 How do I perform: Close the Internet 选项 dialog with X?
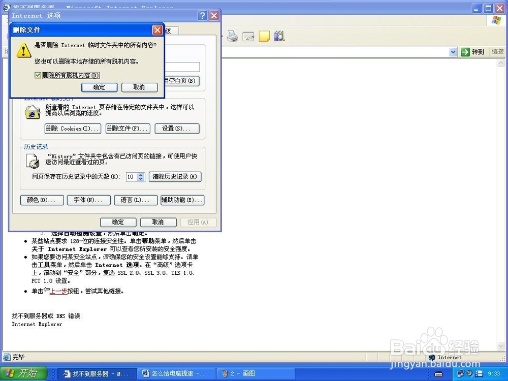pyautogui.click(x=214, y=16)
